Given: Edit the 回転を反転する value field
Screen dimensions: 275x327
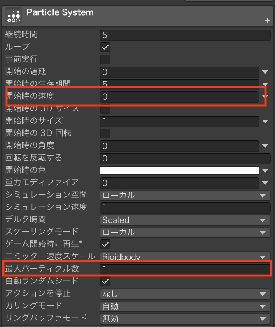Looking at the screenshot, I should point(185,158).
